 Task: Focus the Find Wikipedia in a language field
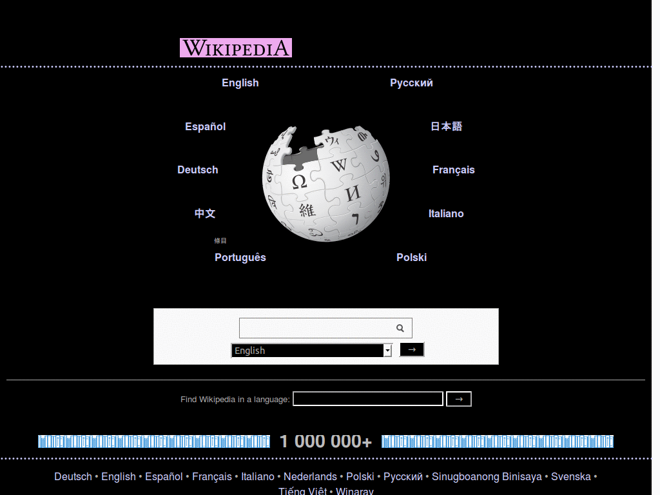point(368,398)
